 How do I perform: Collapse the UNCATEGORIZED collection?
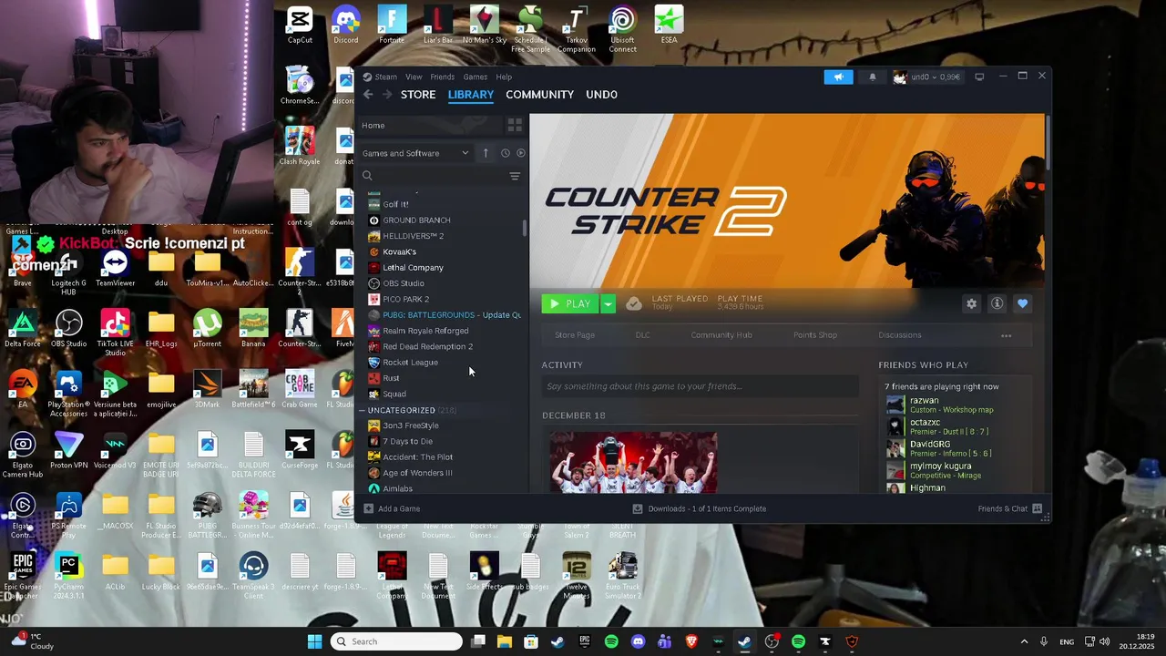click(362, 410)
